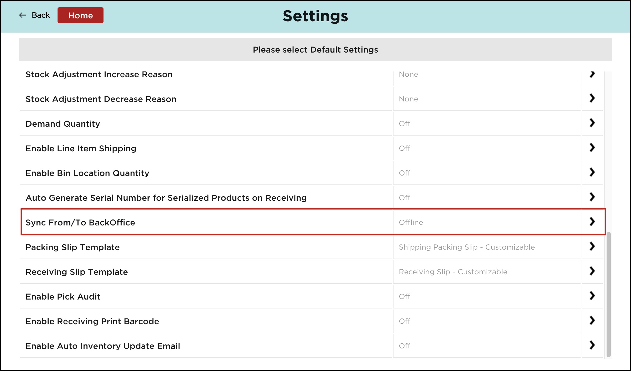
Task: Select the Demand Quantity row label
Action: point(63,124)
